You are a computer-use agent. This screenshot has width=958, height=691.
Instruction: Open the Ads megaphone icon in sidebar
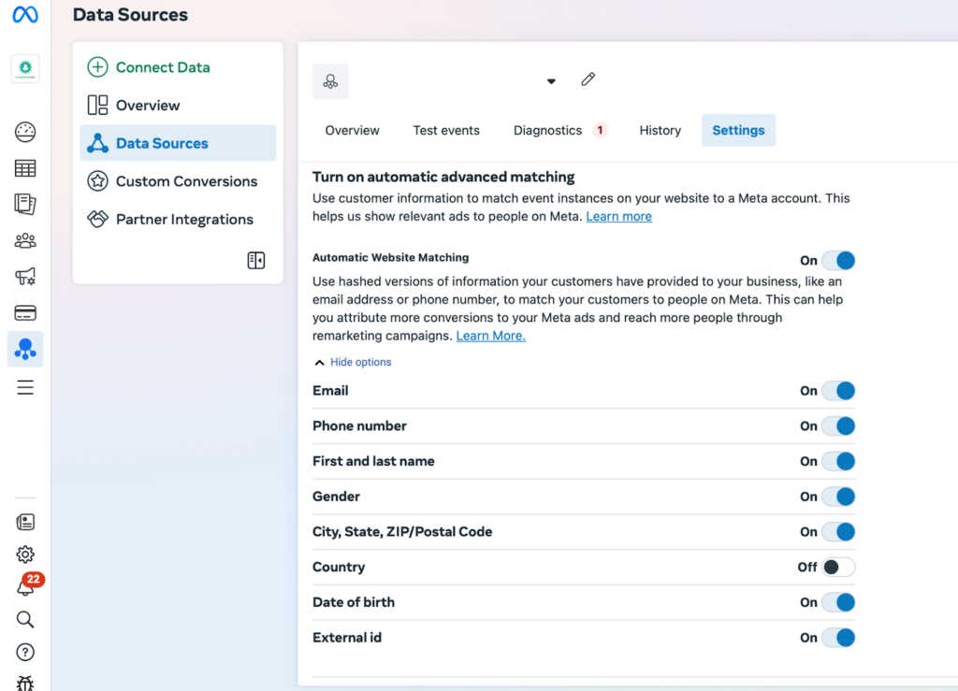pos(24,276)
